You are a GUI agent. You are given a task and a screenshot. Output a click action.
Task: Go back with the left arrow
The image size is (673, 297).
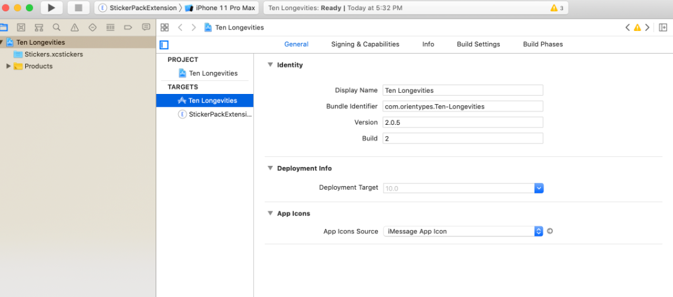click(x=180, y=27)
